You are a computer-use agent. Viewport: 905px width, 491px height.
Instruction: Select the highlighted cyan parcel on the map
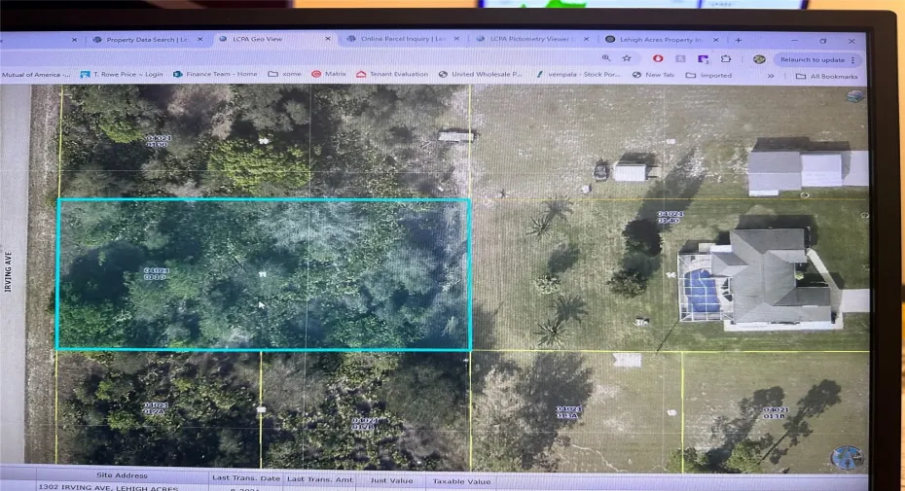[x=263, y=274]
